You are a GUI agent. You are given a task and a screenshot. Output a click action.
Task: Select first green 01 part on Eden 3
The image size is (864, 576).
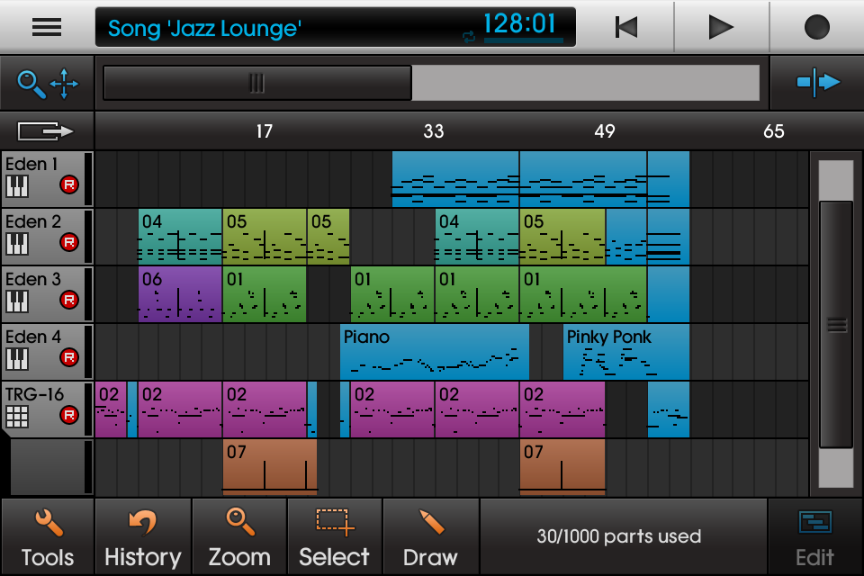265,294
